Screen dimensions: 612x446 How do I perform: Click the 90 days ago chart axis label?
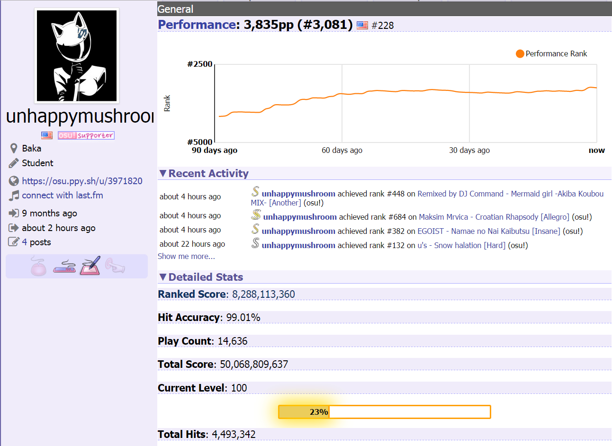click(x=215, y=150)
